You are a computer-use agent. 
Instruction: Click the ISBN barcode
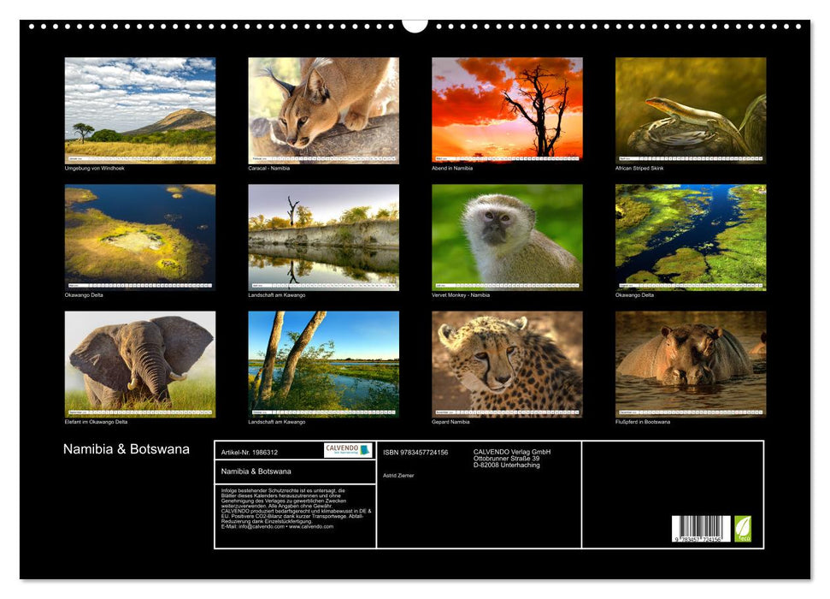point(701,530)
